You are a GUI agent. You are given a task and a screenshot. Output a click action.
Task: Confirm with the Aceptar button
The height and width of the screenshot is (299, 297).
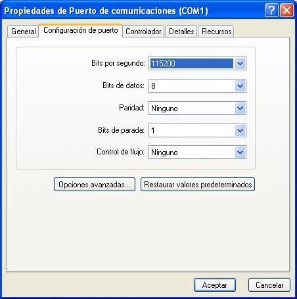pyautogui.click(x=215, y=285)
